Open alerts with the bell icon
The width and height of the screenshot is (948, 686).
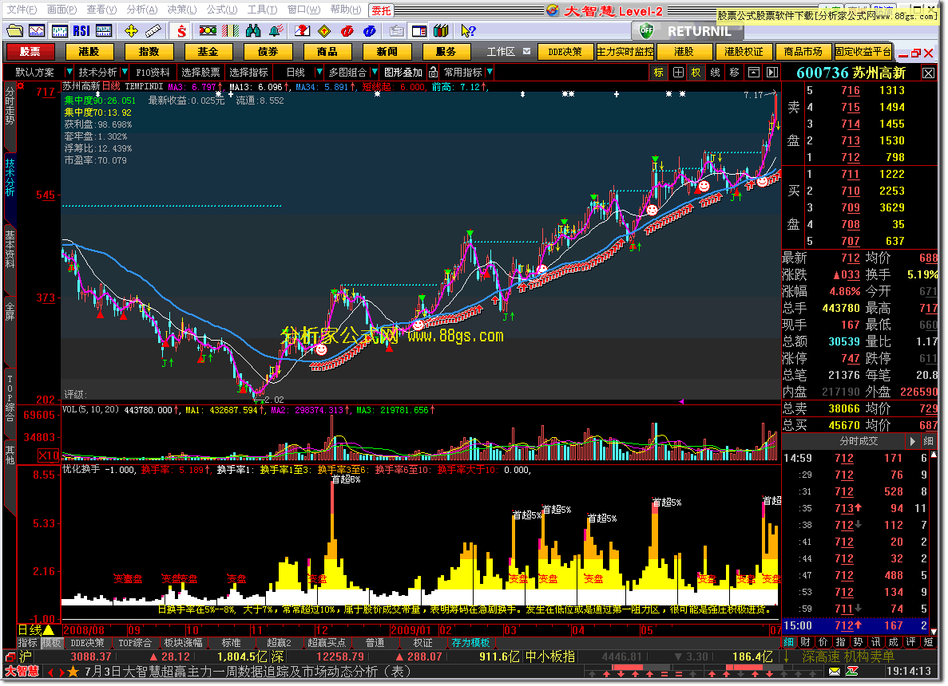point(276,30)
